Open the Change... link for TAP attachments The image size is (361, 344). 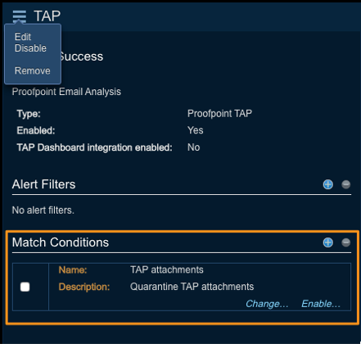(267, 304)
